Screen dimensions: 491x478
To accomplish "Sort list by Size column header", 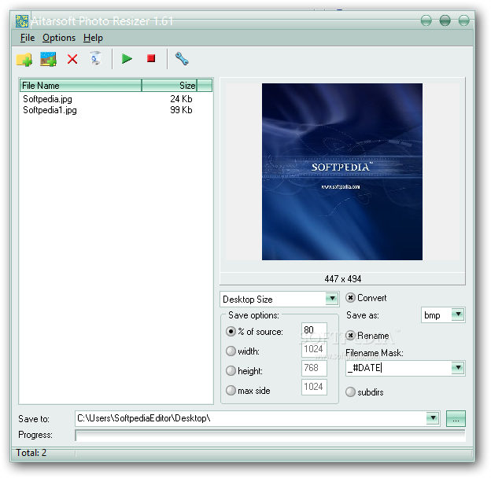I will point(169,86).
